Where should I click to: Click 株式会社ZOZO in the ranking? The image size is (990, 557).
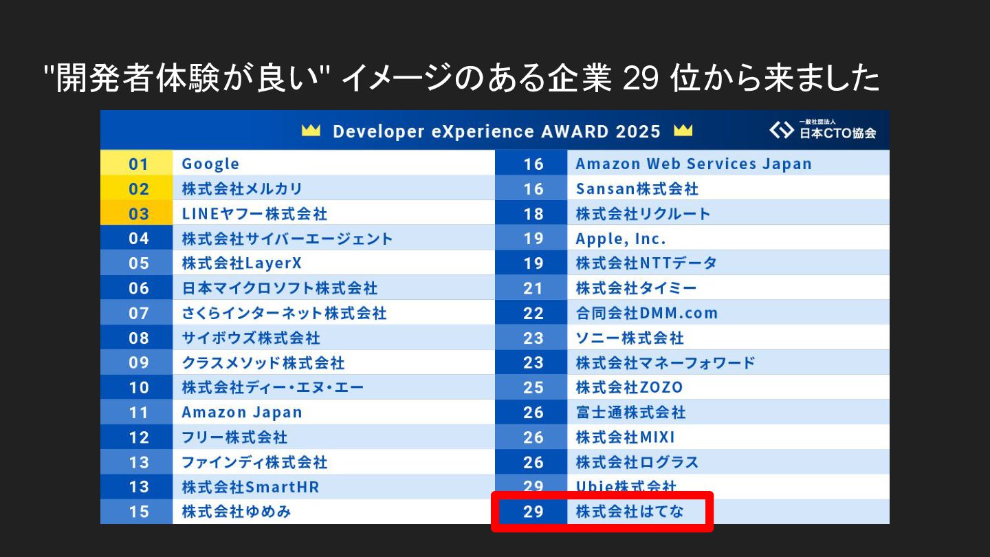click(629, 387)
